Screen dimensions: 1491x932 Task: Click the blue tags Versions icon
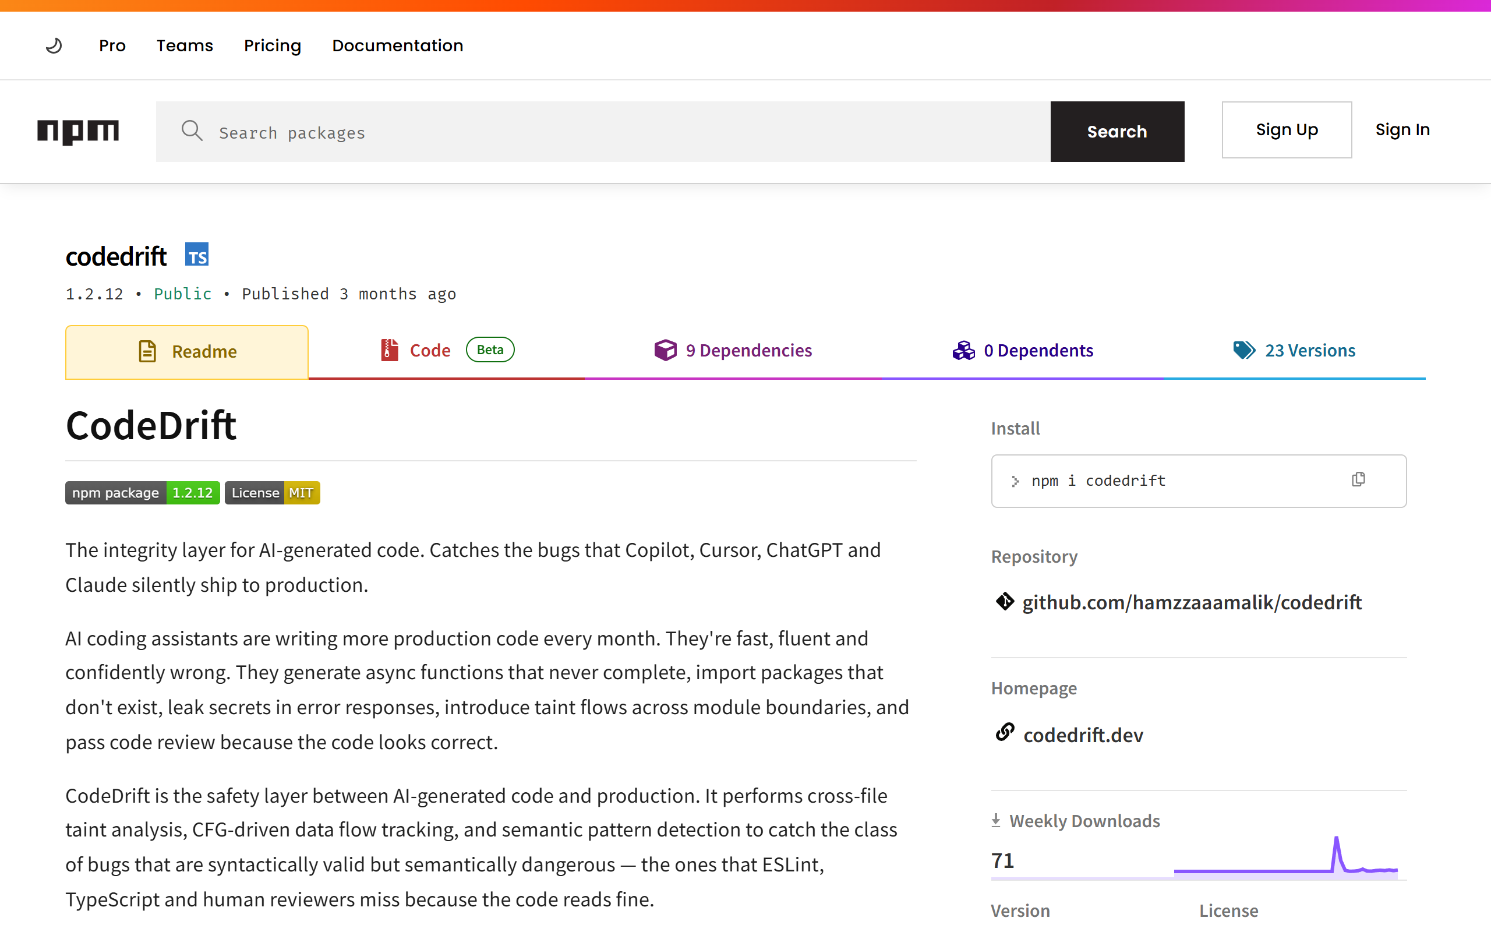[x=1244, y=350]
